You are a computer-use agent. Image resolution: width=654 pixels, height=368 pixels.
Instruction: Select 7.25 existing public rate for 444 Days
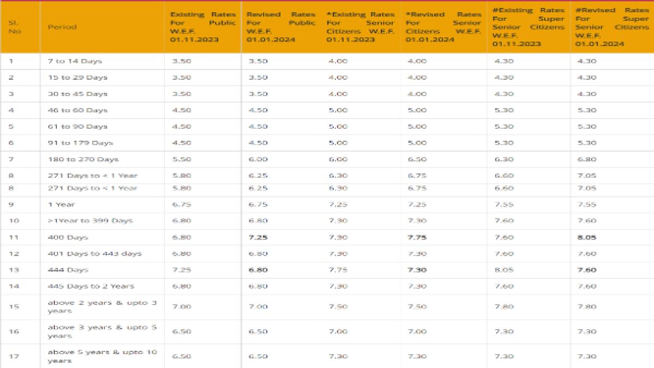click(182, 270)
